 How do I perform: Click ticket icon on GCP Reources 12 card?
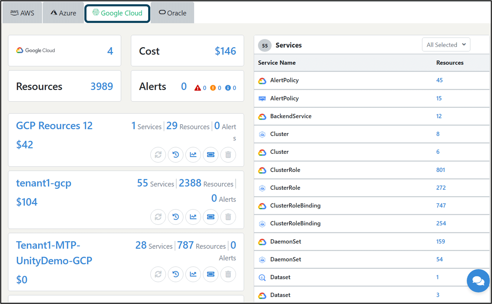[211, 155]
